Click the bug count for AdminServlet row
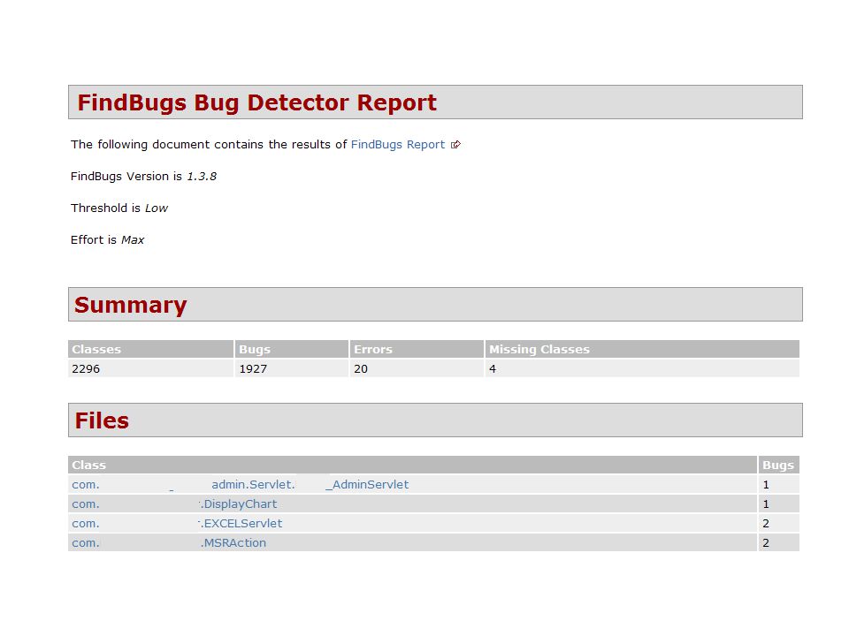 tap(766, 485)
